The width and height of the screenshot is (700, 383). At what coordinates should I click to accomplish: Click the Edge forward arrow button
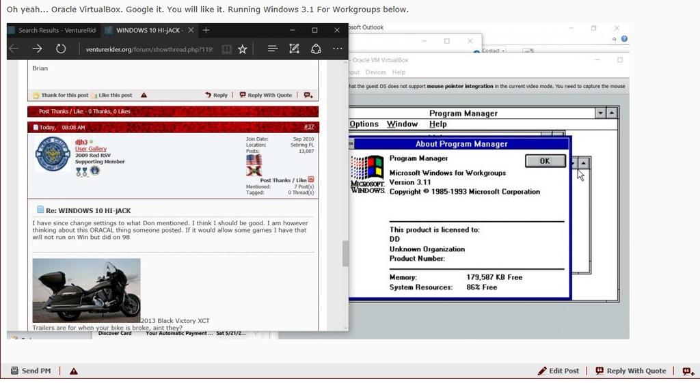click(37, 48)
